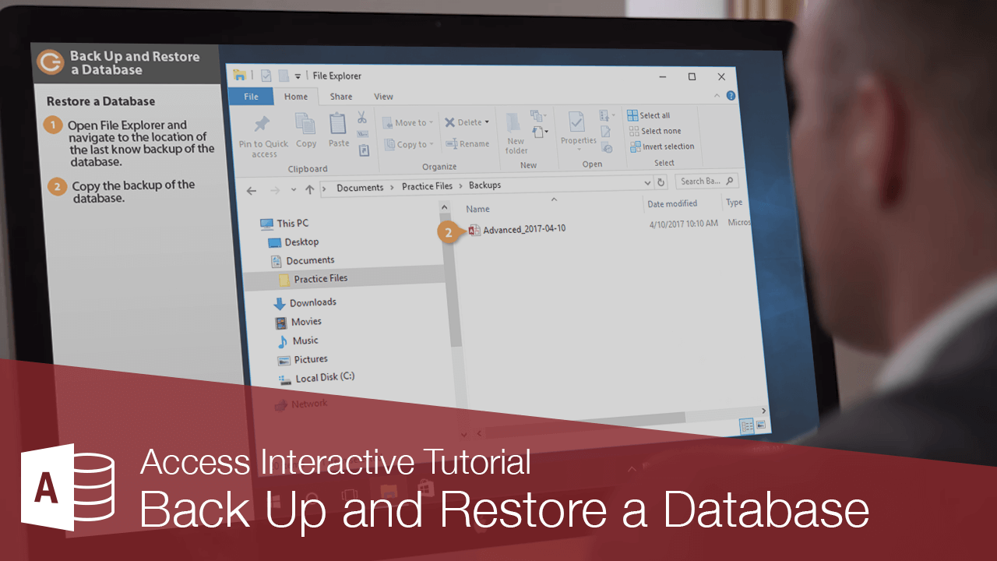Click Backups in the address breadcrumb
This screenshot has width=997, height=561.
[484, 185]
